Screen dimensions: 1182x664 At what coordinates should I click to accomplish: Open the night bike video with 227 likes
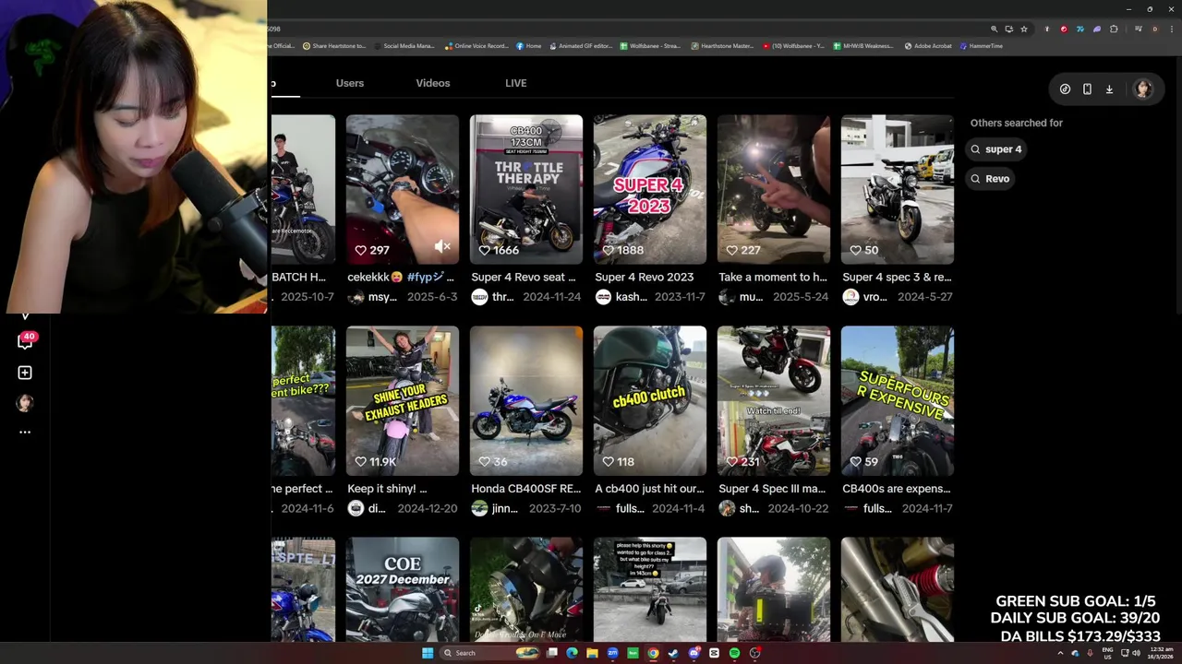(x=774, y=189)
